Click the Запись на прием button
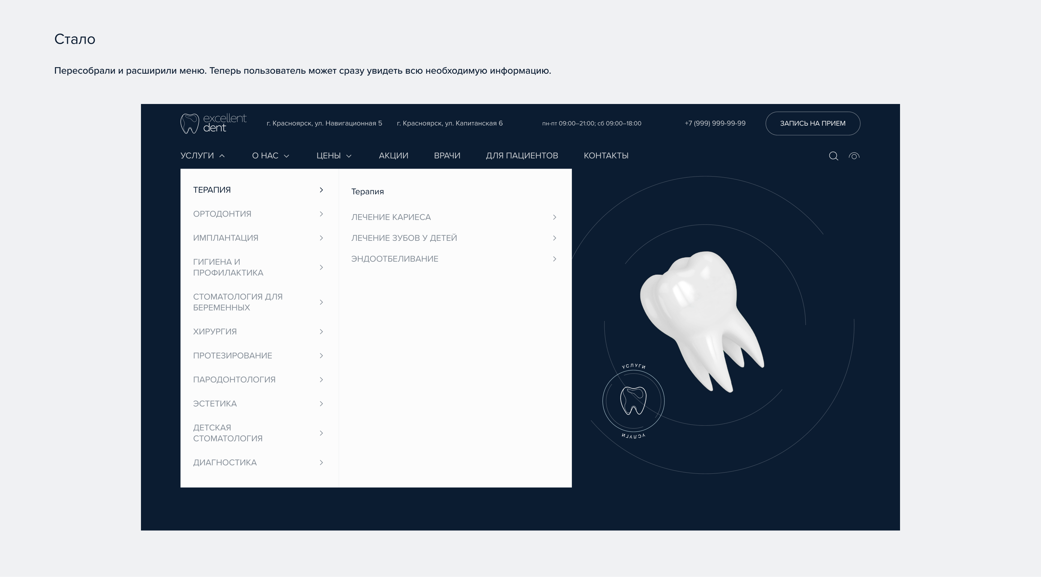This screenshot has height=577, width=1041. click(813, 123)
